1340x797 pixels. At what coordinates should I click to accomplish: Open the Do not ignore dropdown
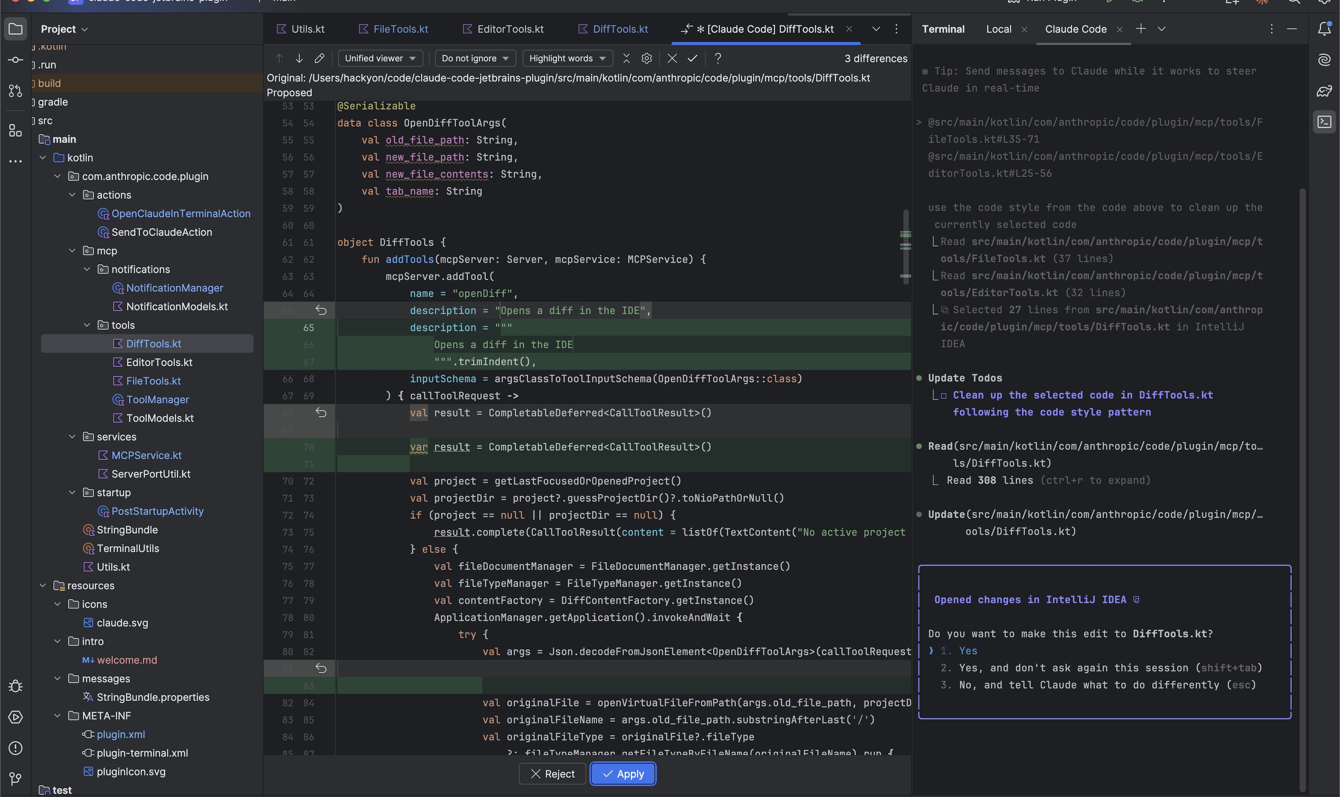pos(475,58)
